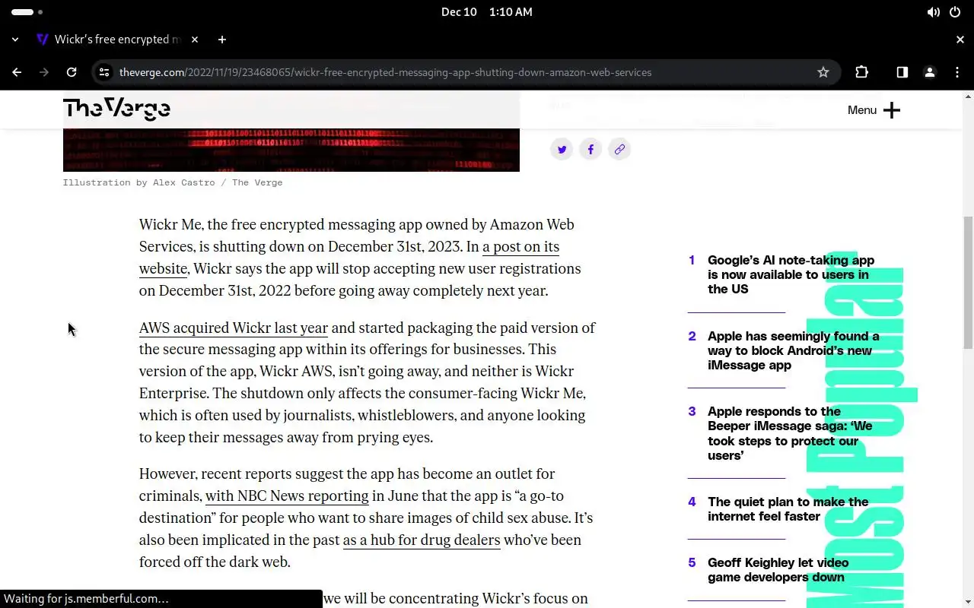The height and width of the screenshot is (608, 974).
Task: Click 'Illustration by Alex Castro / The Verge' caption
Action: [x=173, y=182]
